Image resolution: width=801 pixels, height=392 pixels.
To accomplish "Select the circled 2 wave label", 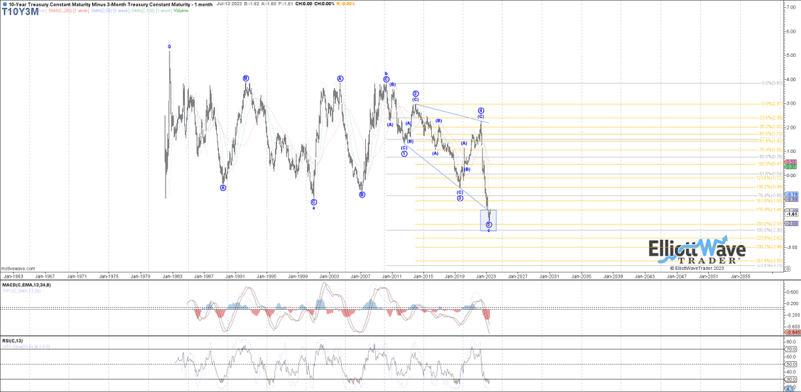I will click(x=415, y=94).
